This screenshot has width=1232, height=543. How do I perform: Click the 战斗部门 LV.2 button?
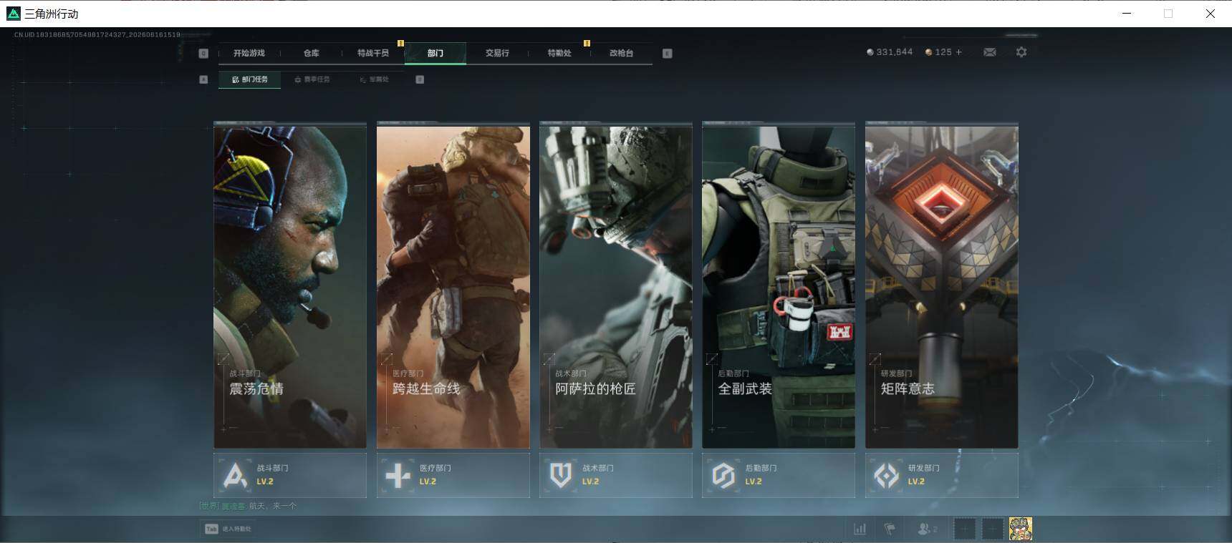[x=290, y=475]
